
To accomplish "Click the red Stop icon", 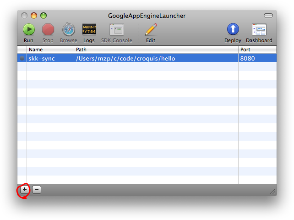I will (48, 29).
